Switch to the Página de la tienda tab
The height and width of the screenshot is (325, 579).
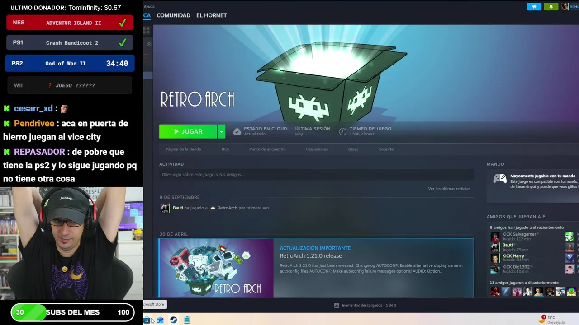(183, 149)
